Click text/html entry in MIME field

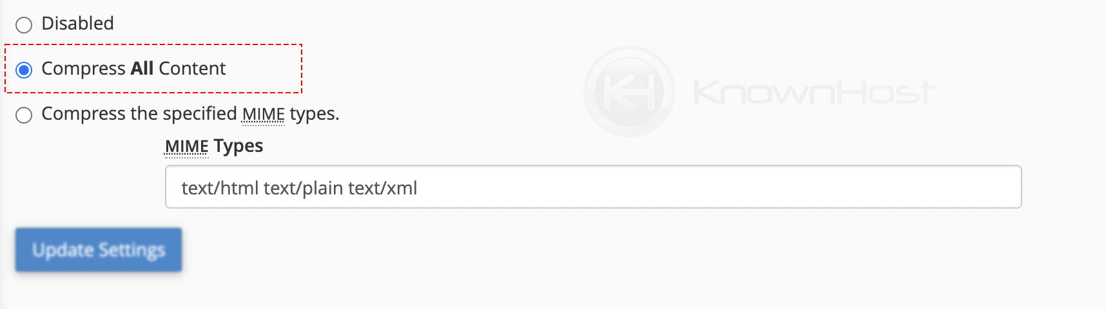220,188
